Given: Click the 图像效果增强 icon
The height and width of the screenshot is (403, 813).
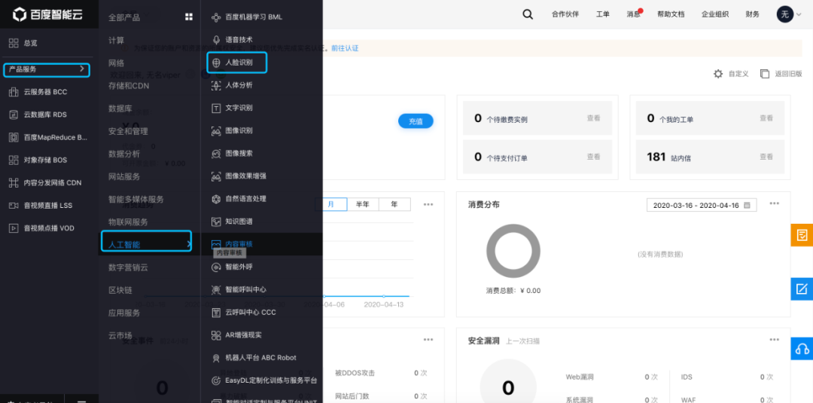Looking at the screenshot, I should [217, 176].
